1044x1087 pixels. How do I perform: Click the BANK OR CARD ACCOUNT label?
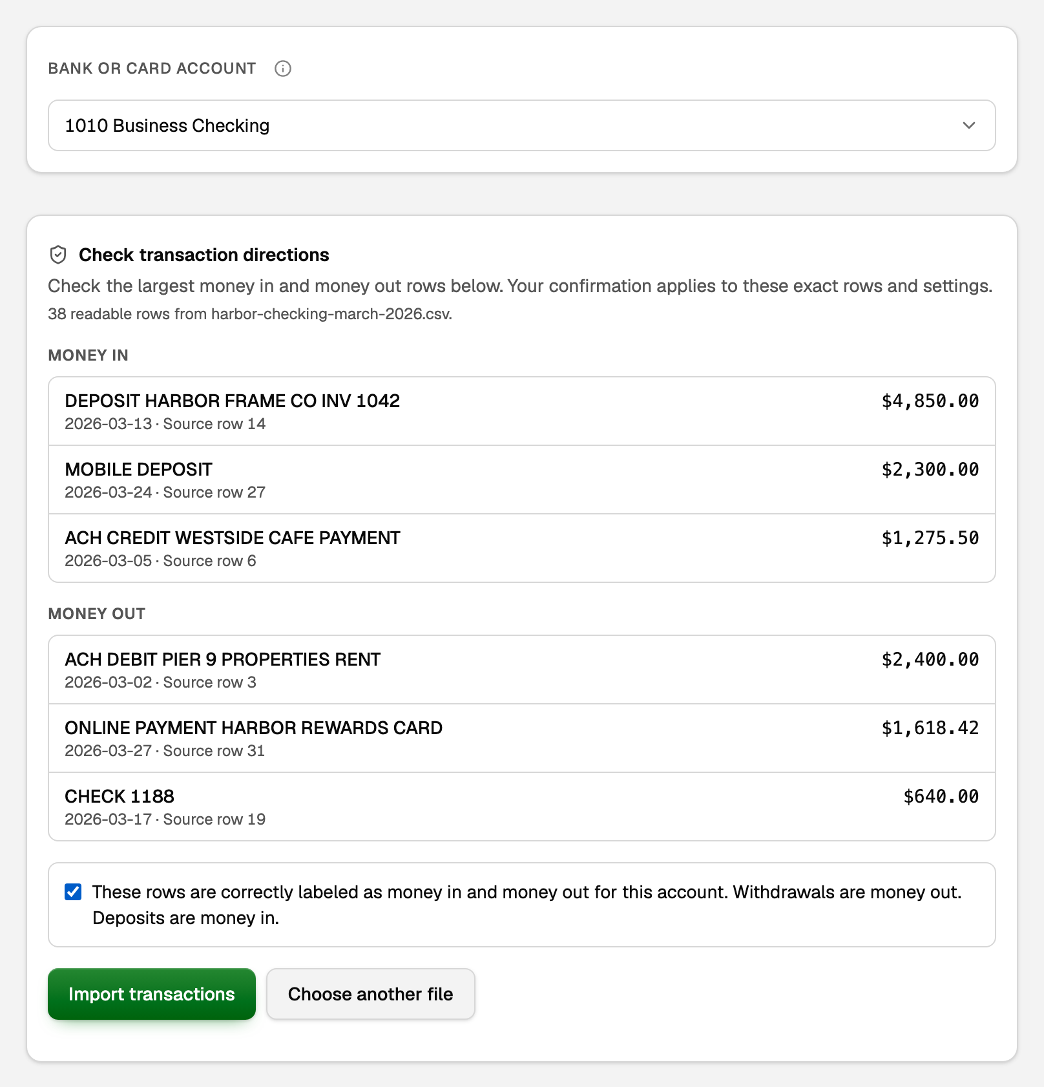point(152,69)
